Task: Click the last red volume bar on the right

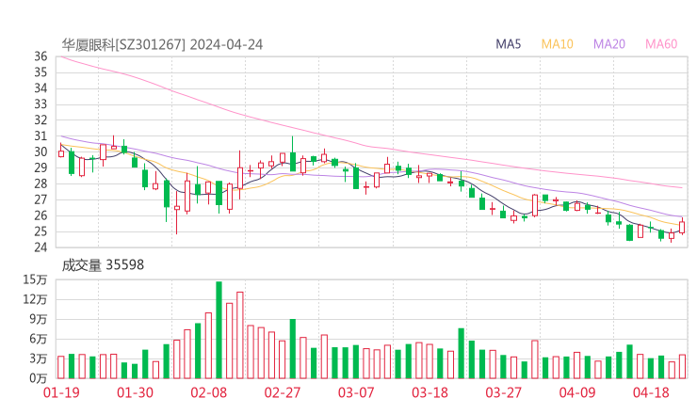Action: [x=682, y=366]
